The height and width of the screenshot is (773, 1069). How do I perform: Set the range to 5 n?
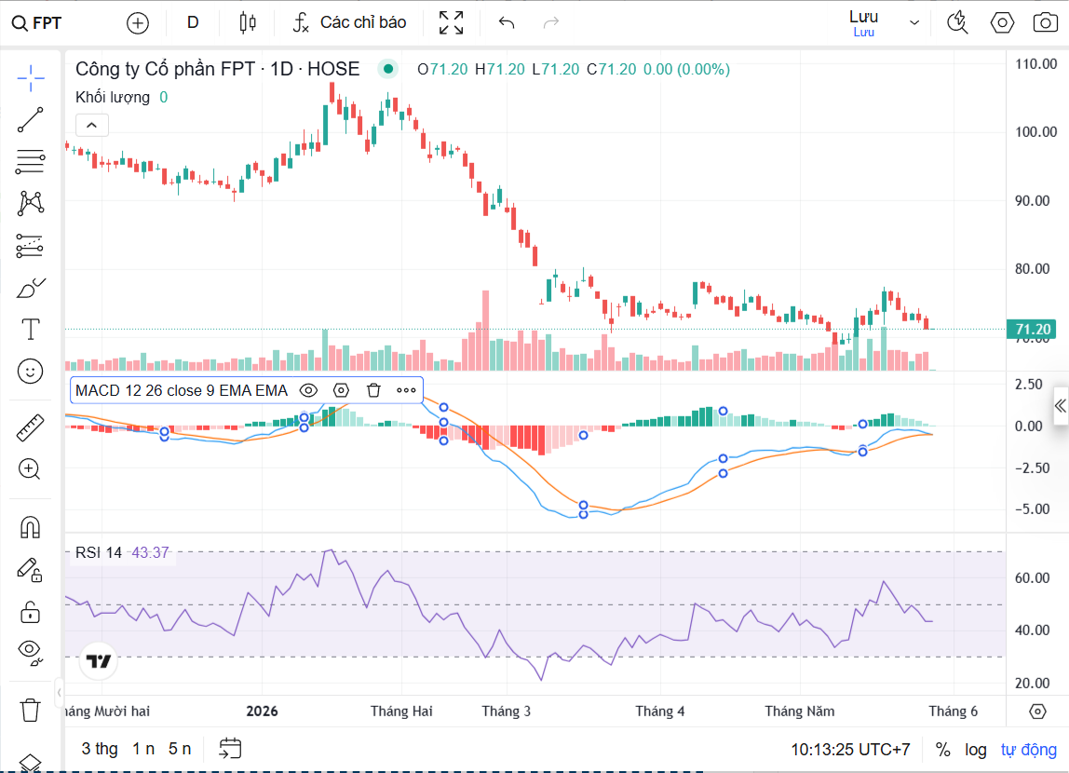click(180, 749)
